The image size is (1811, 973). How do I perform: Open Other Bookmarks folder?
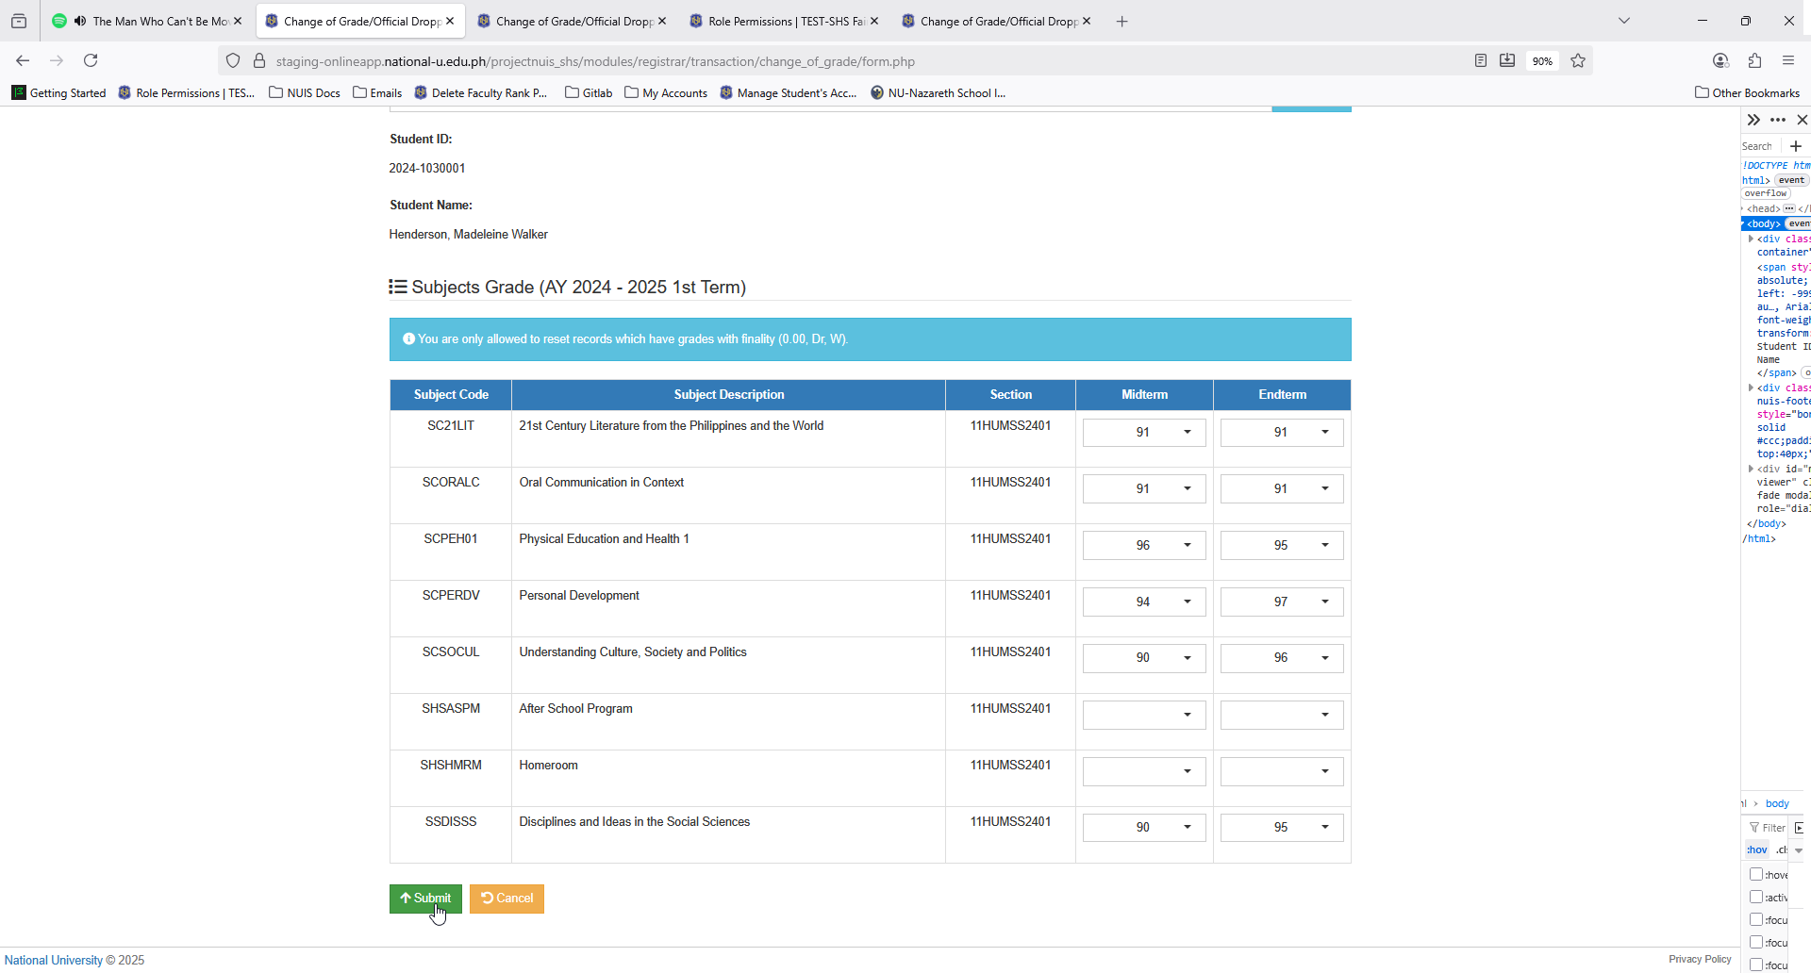pyautogui.click(x=1747, y=92)
